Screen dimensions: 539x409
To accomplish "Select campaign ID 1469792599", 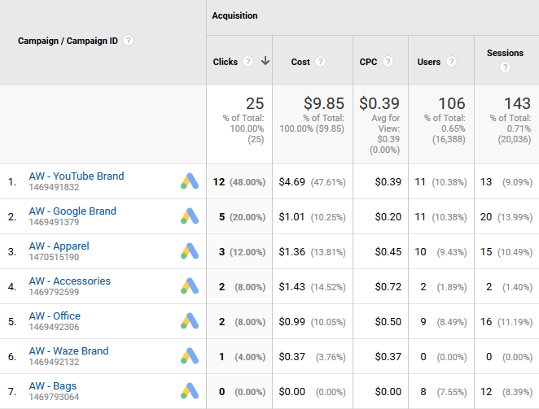I will pyautogui.click(x=54, y=292).
